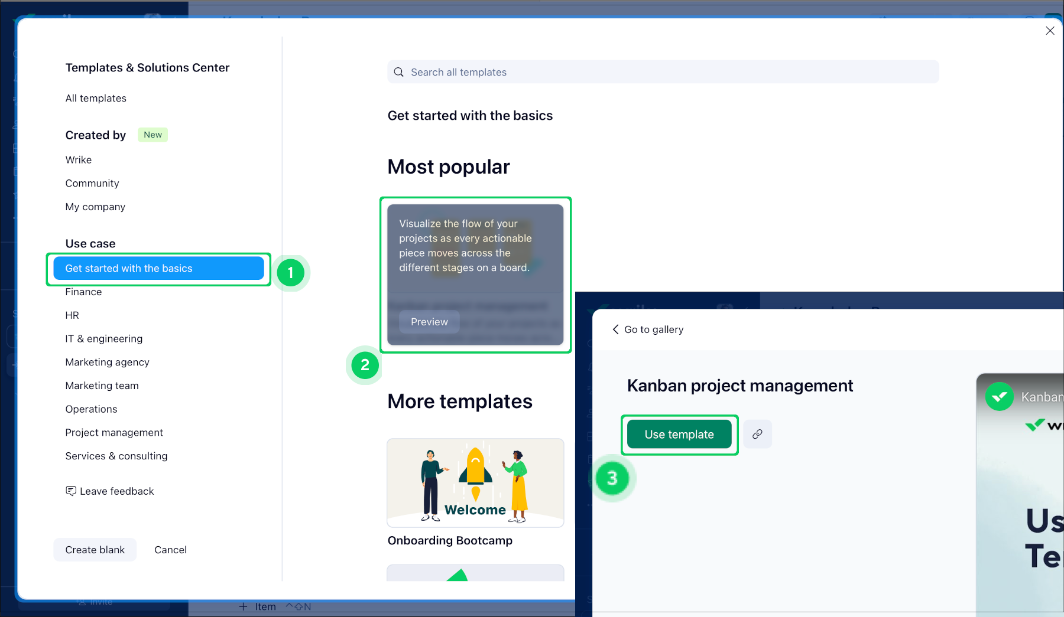This screenshot has height=617, width=1064.
Task: Filter templates created by Community
Action: (92, 184)
